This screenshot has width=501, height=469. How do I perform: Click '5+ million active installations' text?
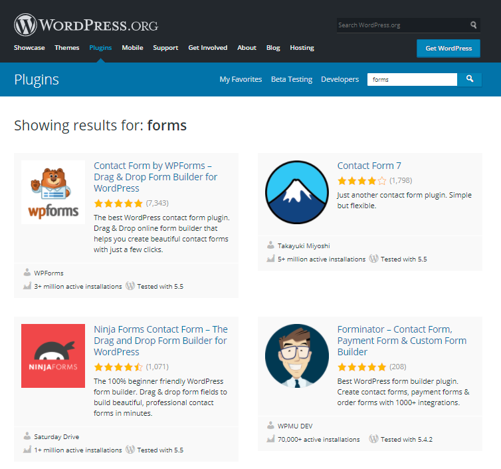[322, 259]
